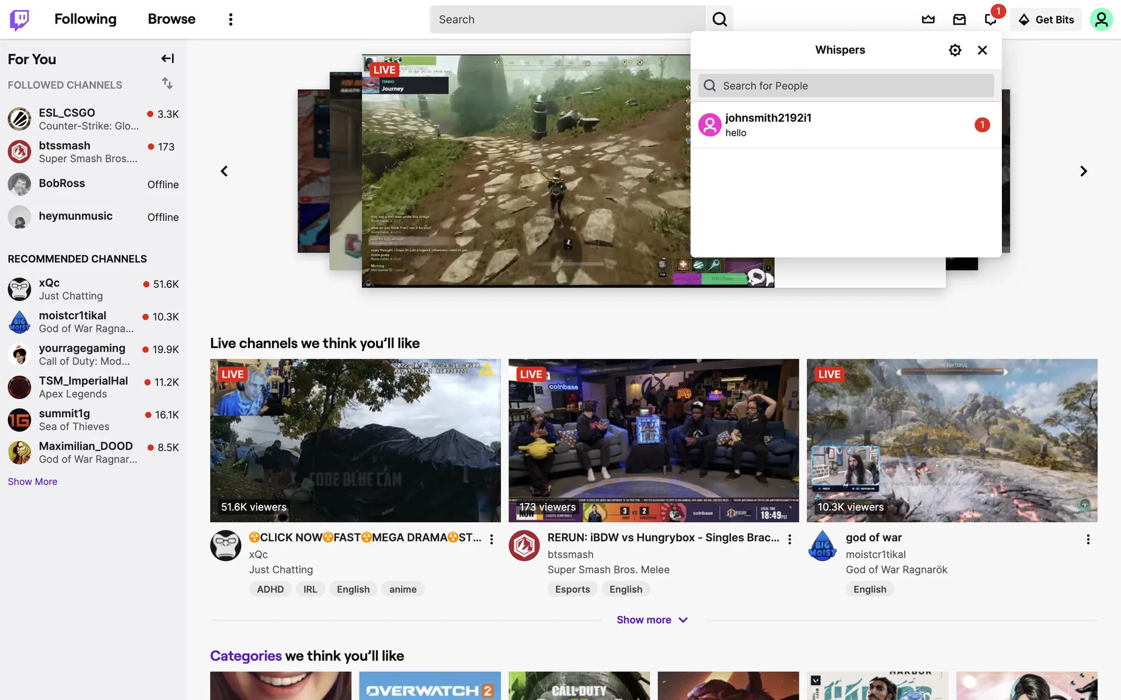
Task: Open the top nav three-dot menu
Action: tap(231, 19)
